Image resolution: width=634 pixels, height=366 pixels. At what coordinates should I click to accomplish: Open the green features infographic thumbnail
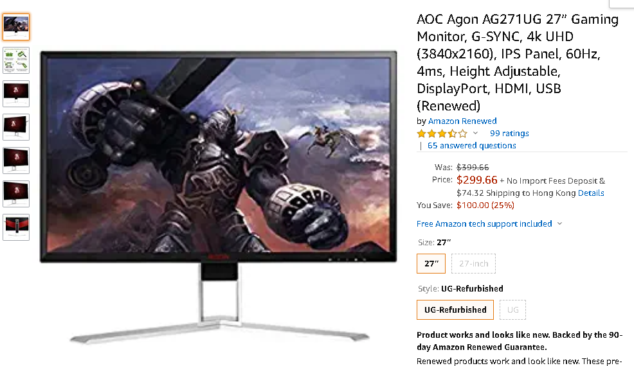pos(16,60)
